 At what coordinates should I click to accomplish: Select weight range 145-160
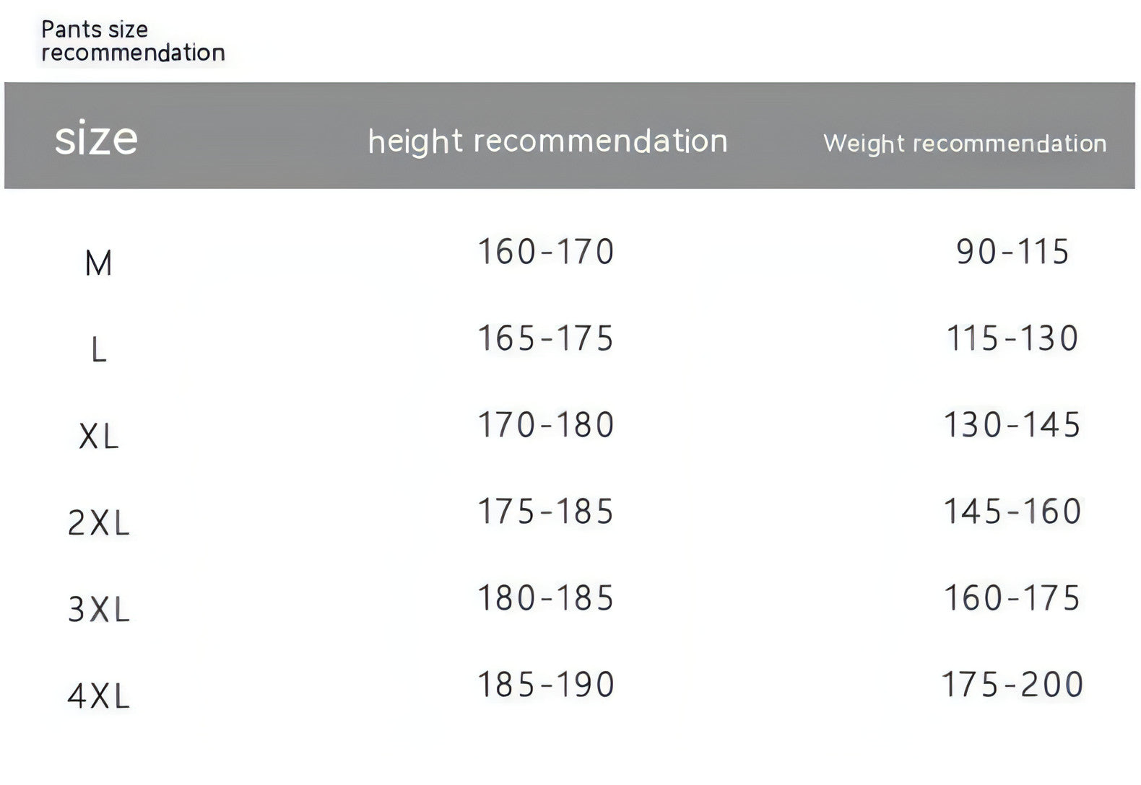click(1012, 512)
